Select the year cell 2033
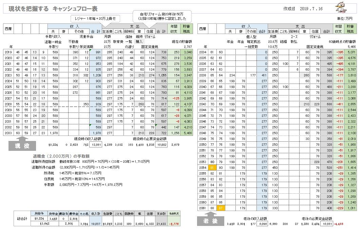Image resolution: width=362 pixels, height=230 pixels. [8, 133]
